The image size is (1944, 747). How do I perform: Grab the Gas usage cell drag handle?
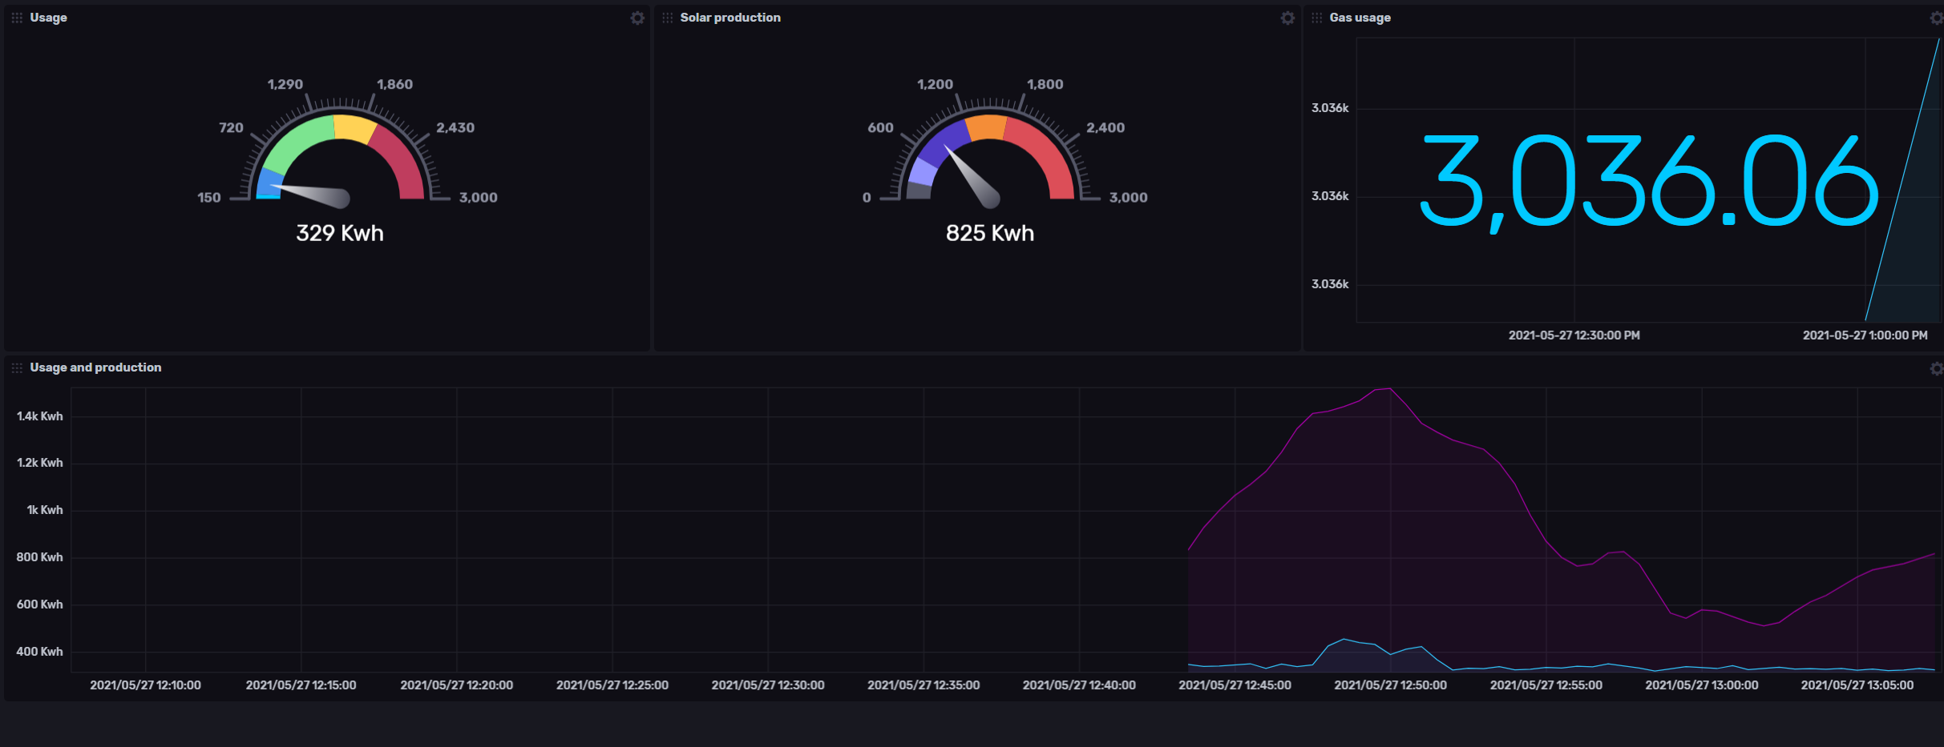click(1316, 18)
